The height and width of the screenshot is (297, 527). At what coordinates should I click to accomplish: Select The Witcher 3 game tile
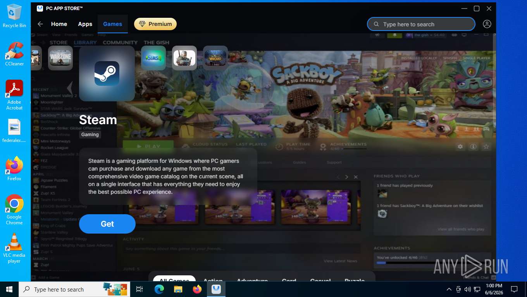(184, 58)
